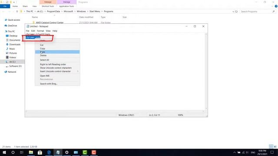This screenshot has height=156, width=278.
Task: Sort by Date modified column
Action: (x=86, y=17)
